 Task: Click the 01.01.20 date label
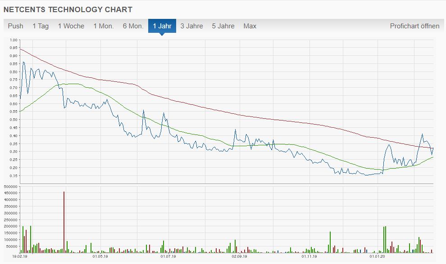(x=377, y=256)
